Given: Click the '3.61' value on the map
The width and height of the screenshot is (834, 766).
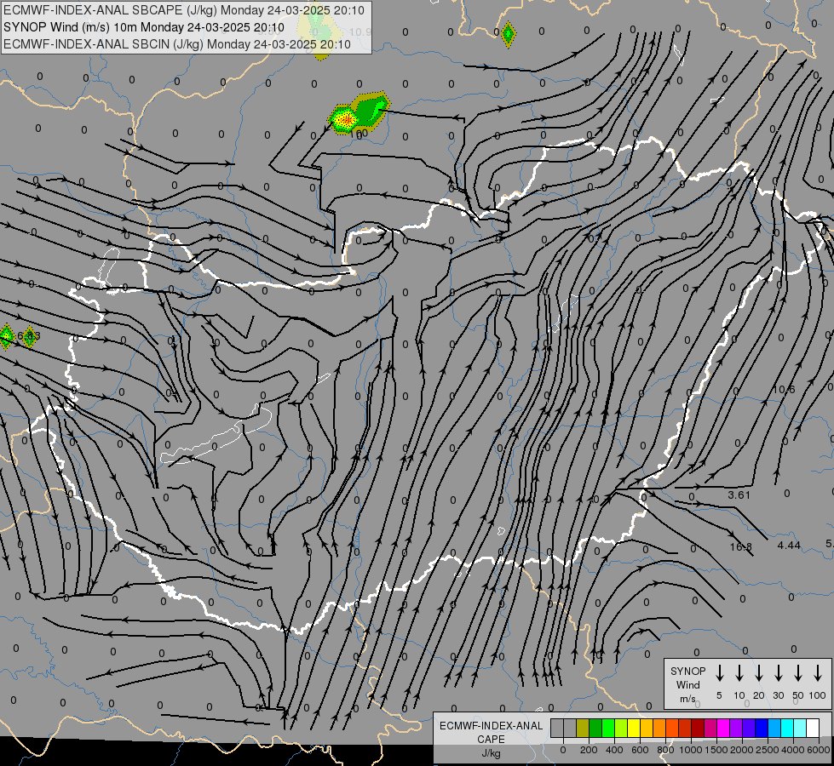Looking at the screenshot, I should 739,494.
